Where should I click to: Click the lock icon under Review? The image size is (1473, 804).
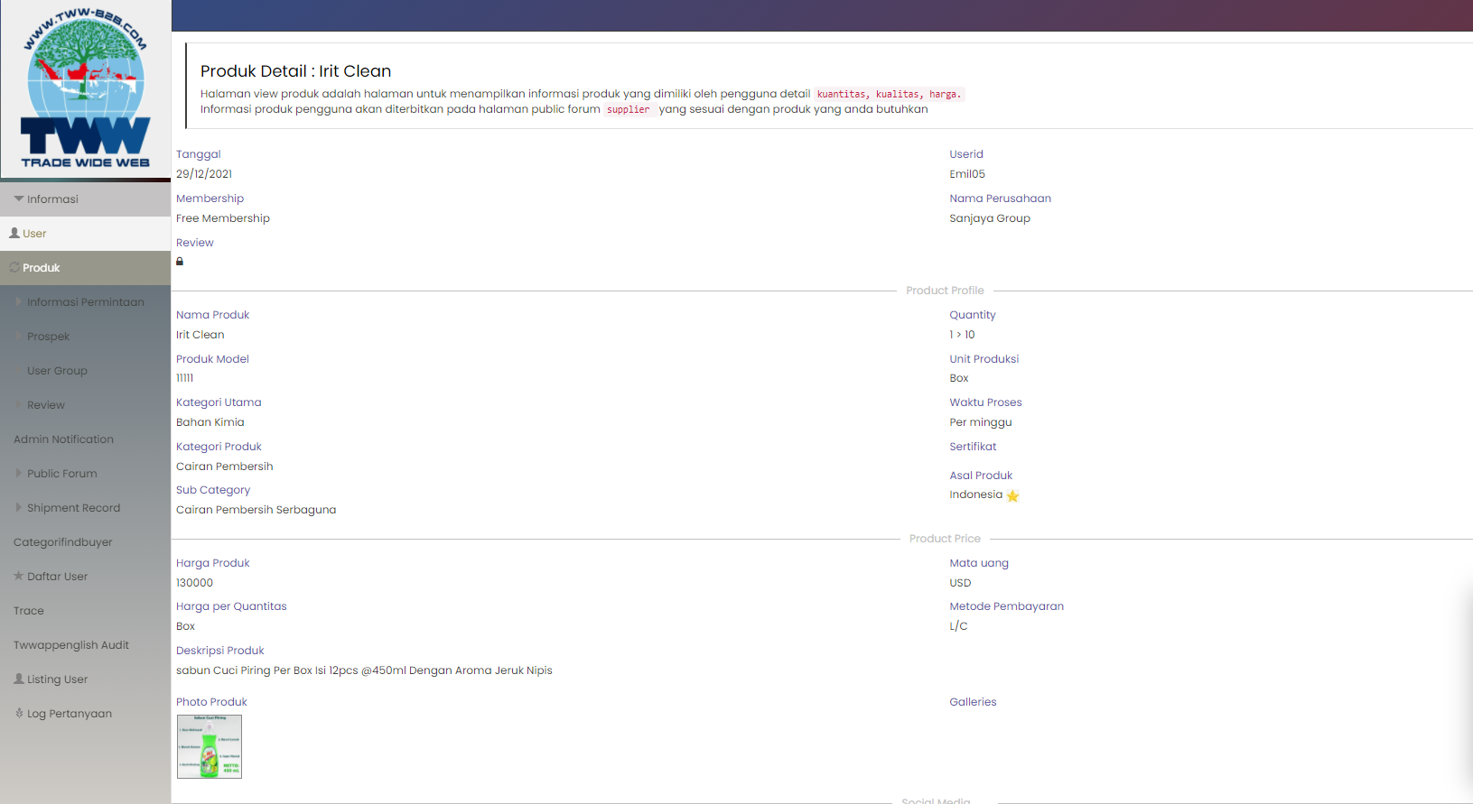180,262
